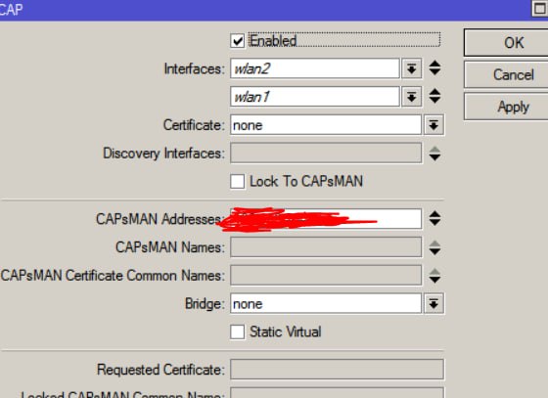Open the Certificate dropdown list
Viewport: 548px width, 398px height.
[x=434, y=125]
